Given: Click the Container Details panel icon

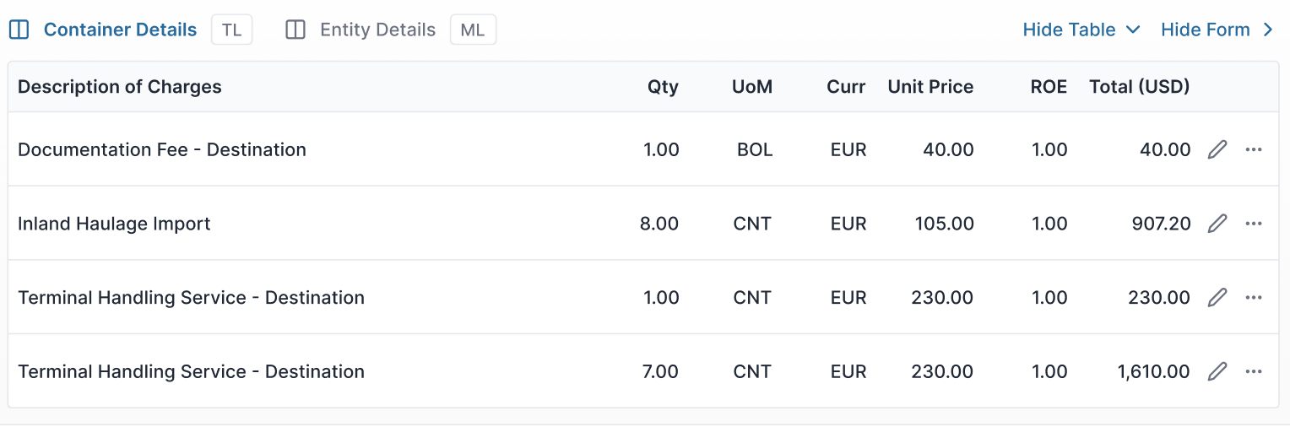Looking at the screenshot, I should [19, 30].
